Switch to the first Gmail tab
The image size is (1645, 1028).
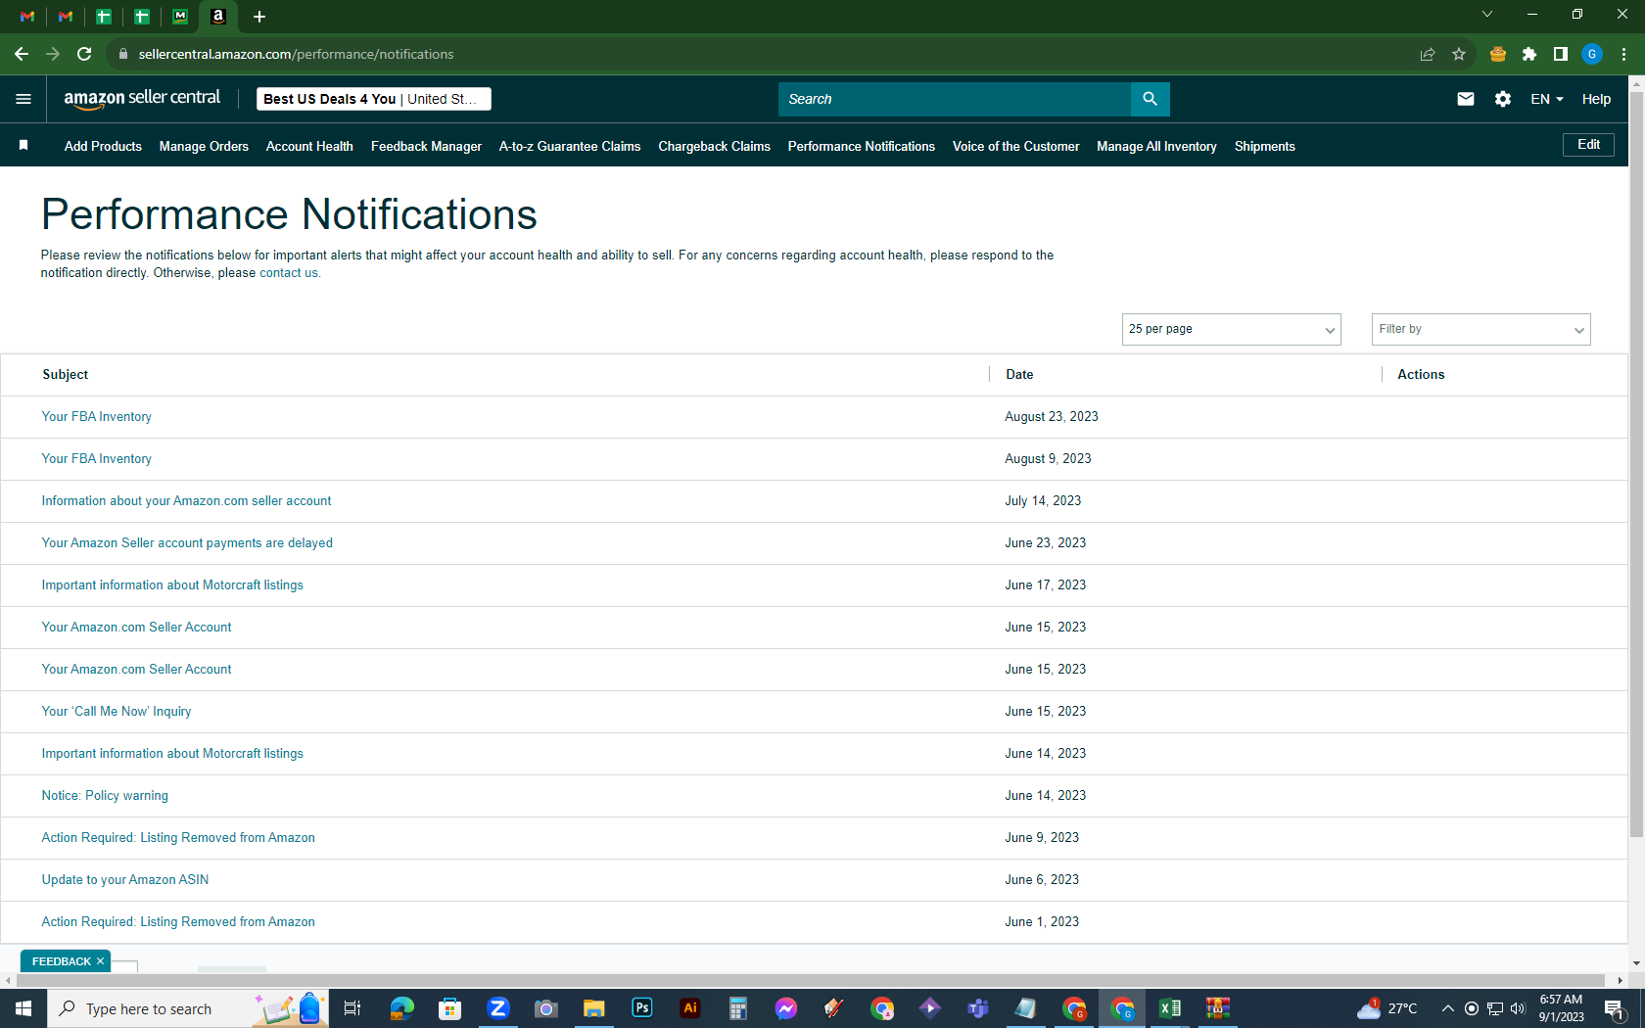[x=27, y=17]
